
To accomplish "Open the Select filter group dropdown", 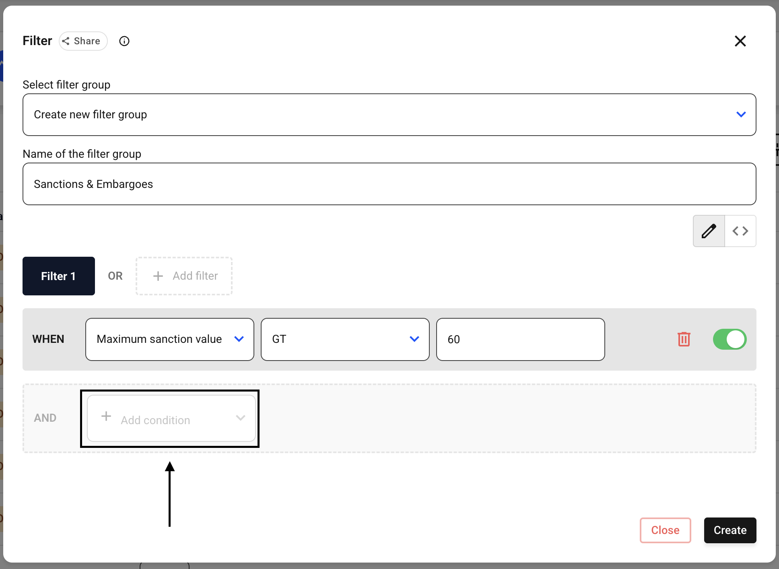I will [389, 115].
